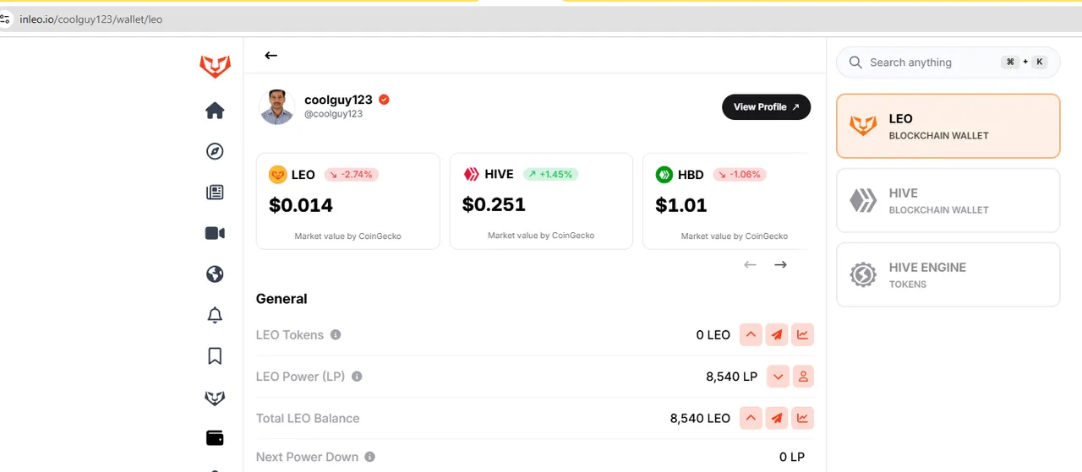Click the browser address bar URL
This screenshot has width=1082, height=472.
[90, 19]
